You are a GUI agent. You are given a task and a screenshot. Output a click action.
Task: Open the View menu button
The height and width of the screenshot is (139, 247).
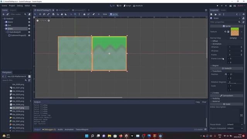[105, 14]
